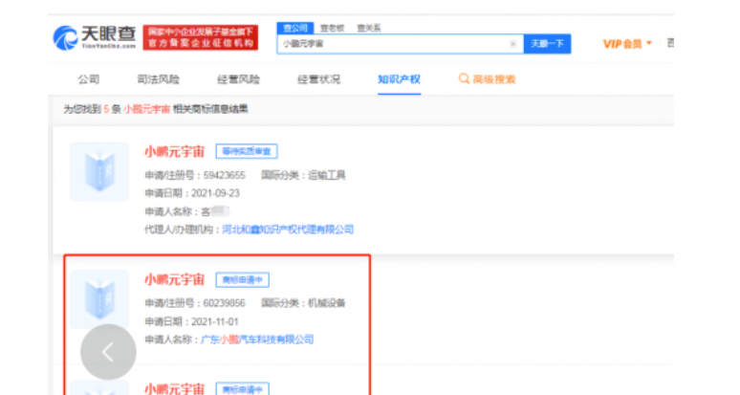Open the 司法风险 tab
Viewport: 740px width, 395px height.
pos(158,79)
